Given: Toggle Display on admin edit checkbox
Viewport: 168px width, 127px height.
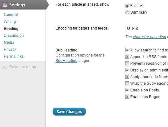Looking at the screenshot, I should pyautogui.click(x=127, y=70).
